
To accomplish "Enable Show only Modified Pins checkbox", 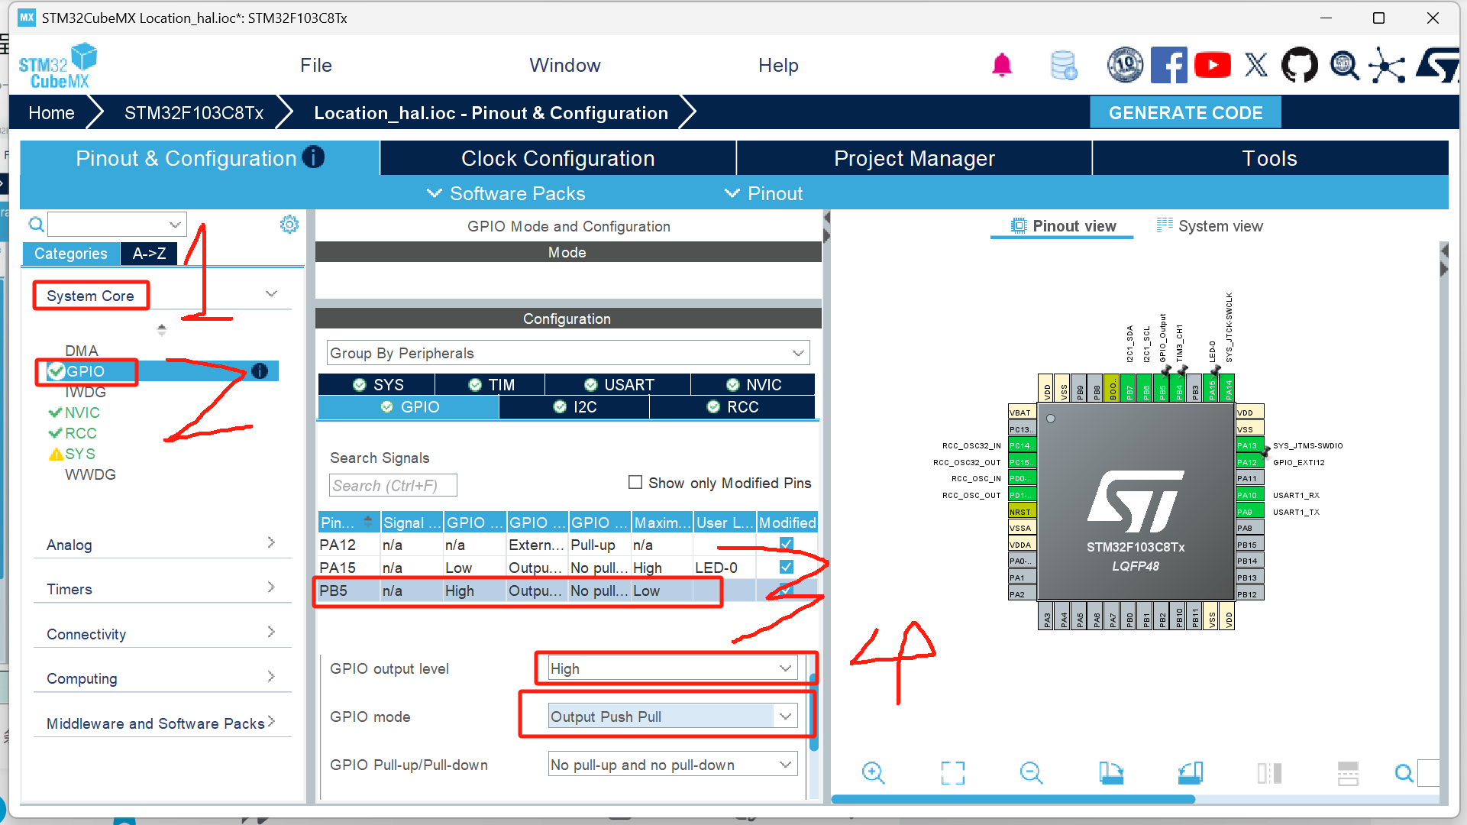I will click(635, 483).
